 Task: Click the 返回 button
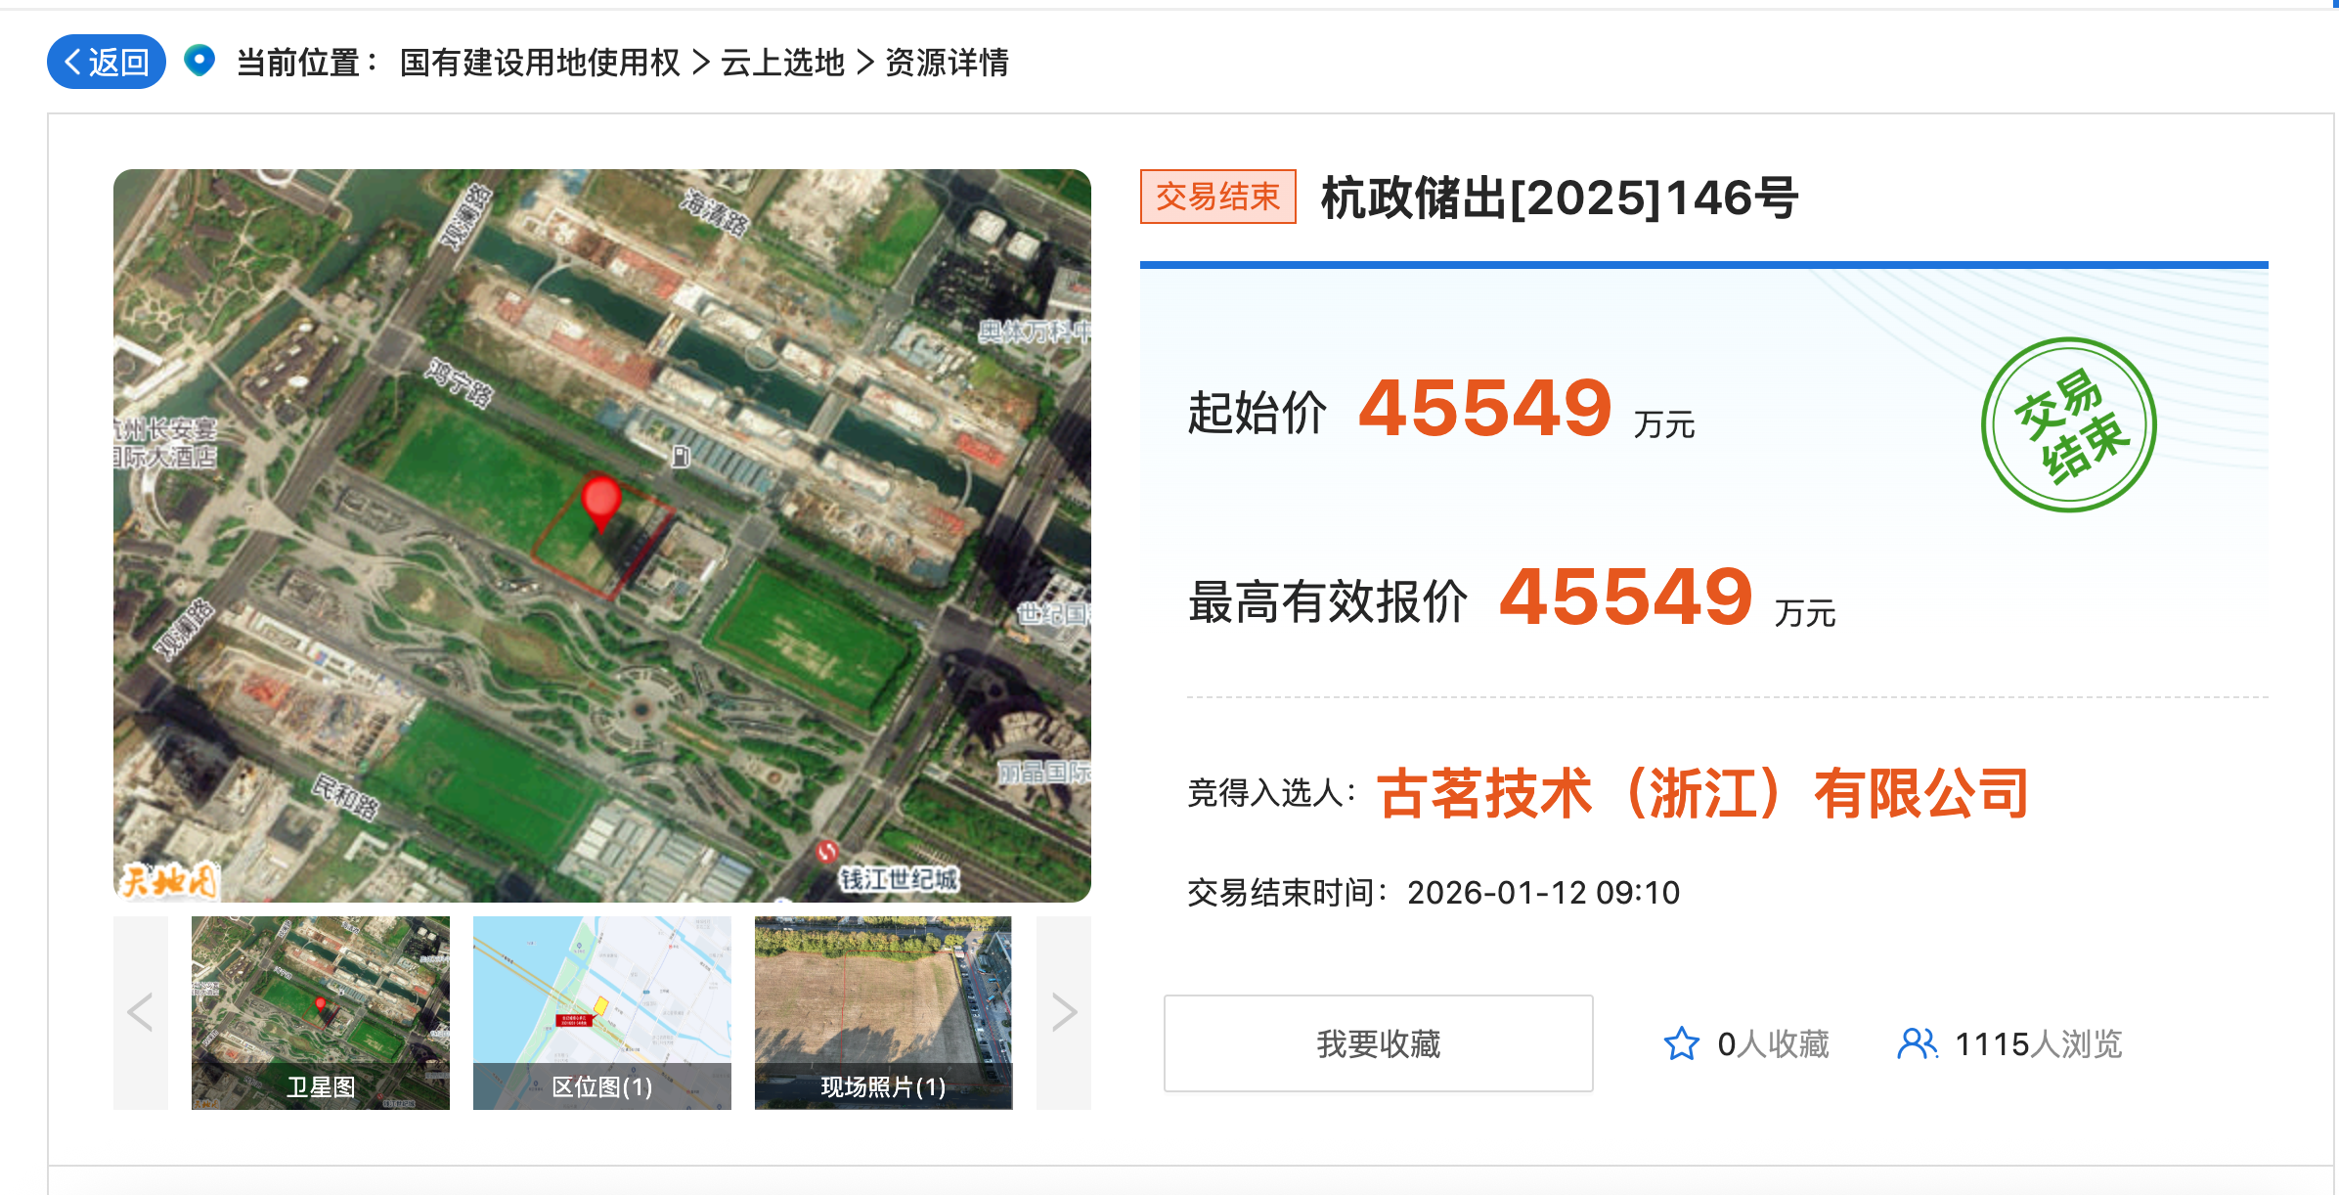click(105, 62)
